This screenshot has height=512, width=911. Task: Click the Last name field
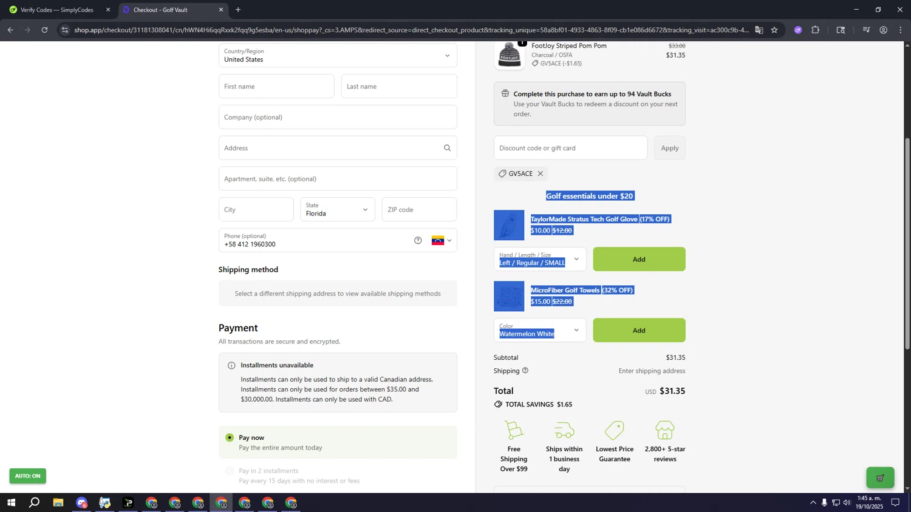[399, 86]
